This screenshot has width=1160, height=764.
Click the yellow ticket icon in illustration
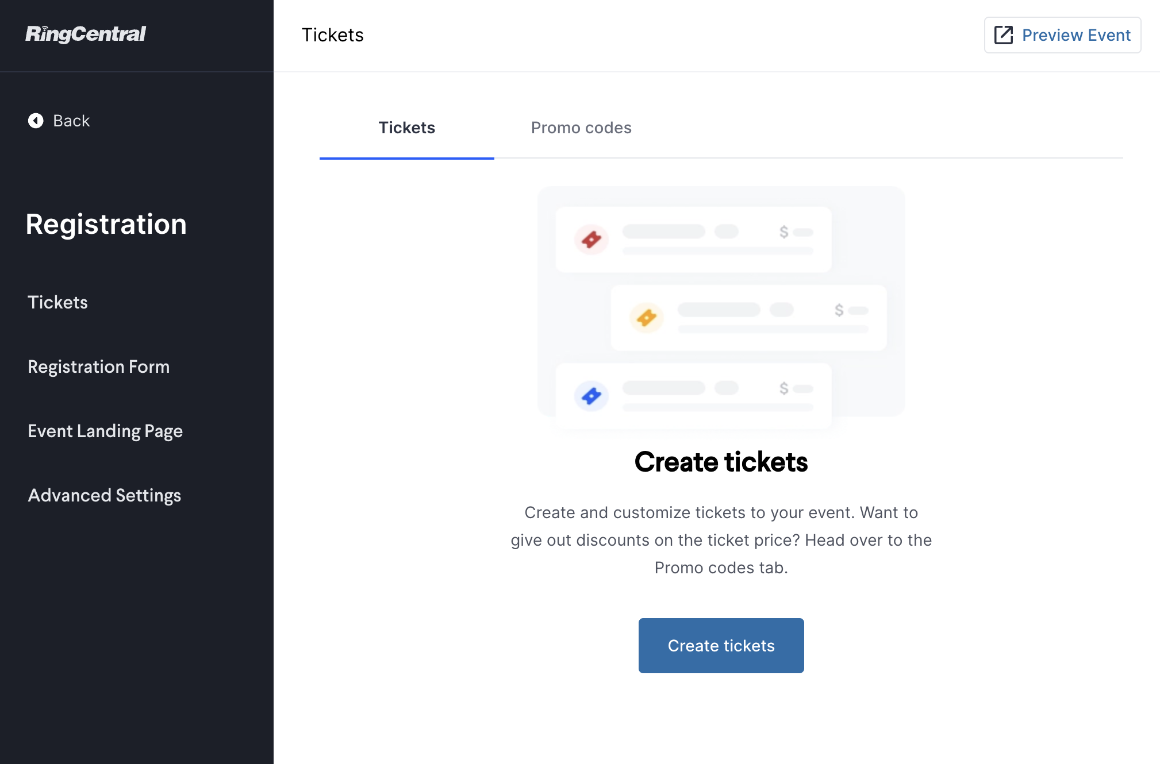coord(647,318)
